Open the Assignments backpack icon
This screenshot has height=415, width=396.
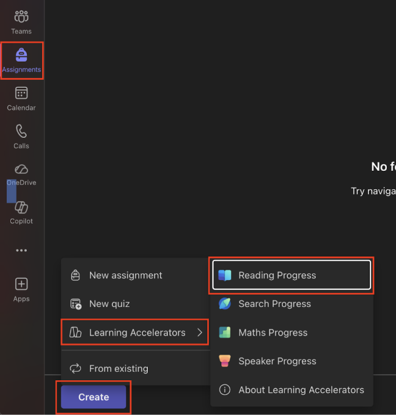[x=21, y=55]
